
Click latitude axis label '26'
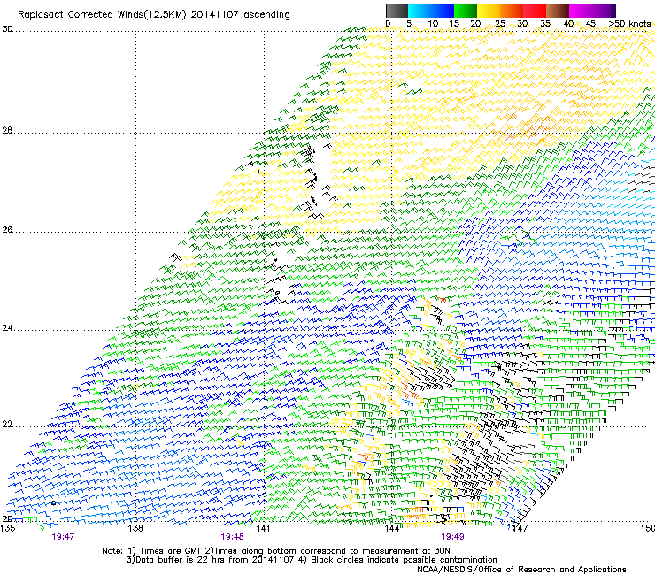click(x=7, y=230)
